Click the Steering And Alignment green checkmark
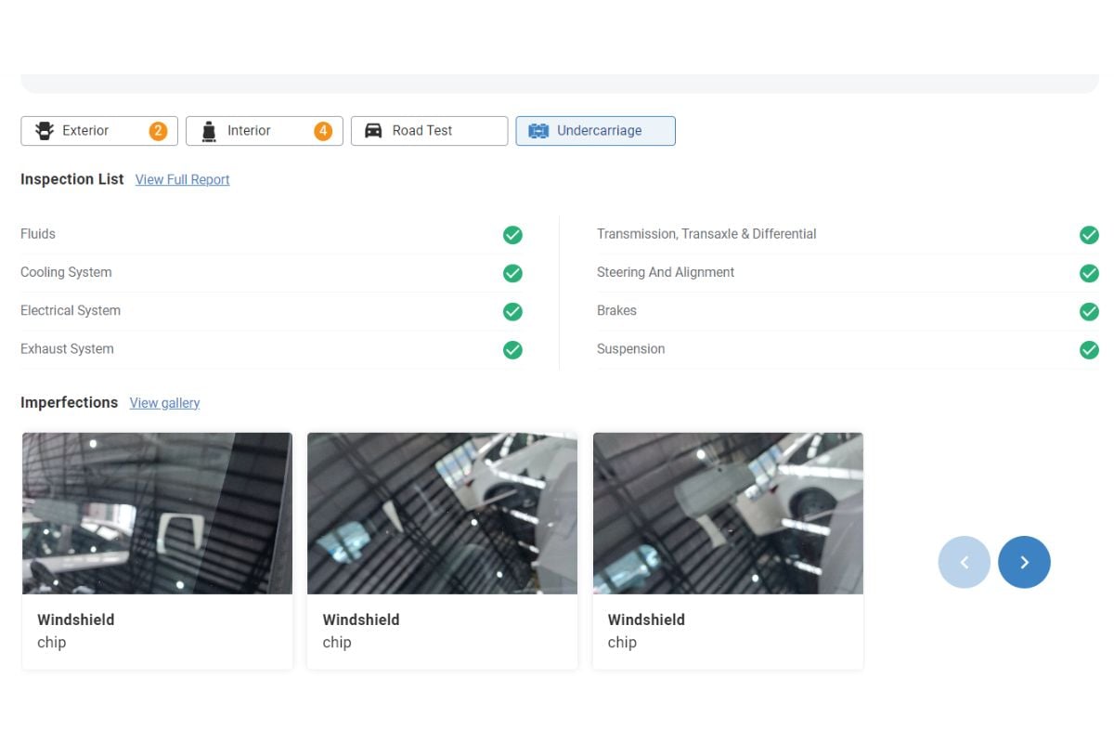The width and height of the screenshot is (1114, 743). (x=1089, y=273)
